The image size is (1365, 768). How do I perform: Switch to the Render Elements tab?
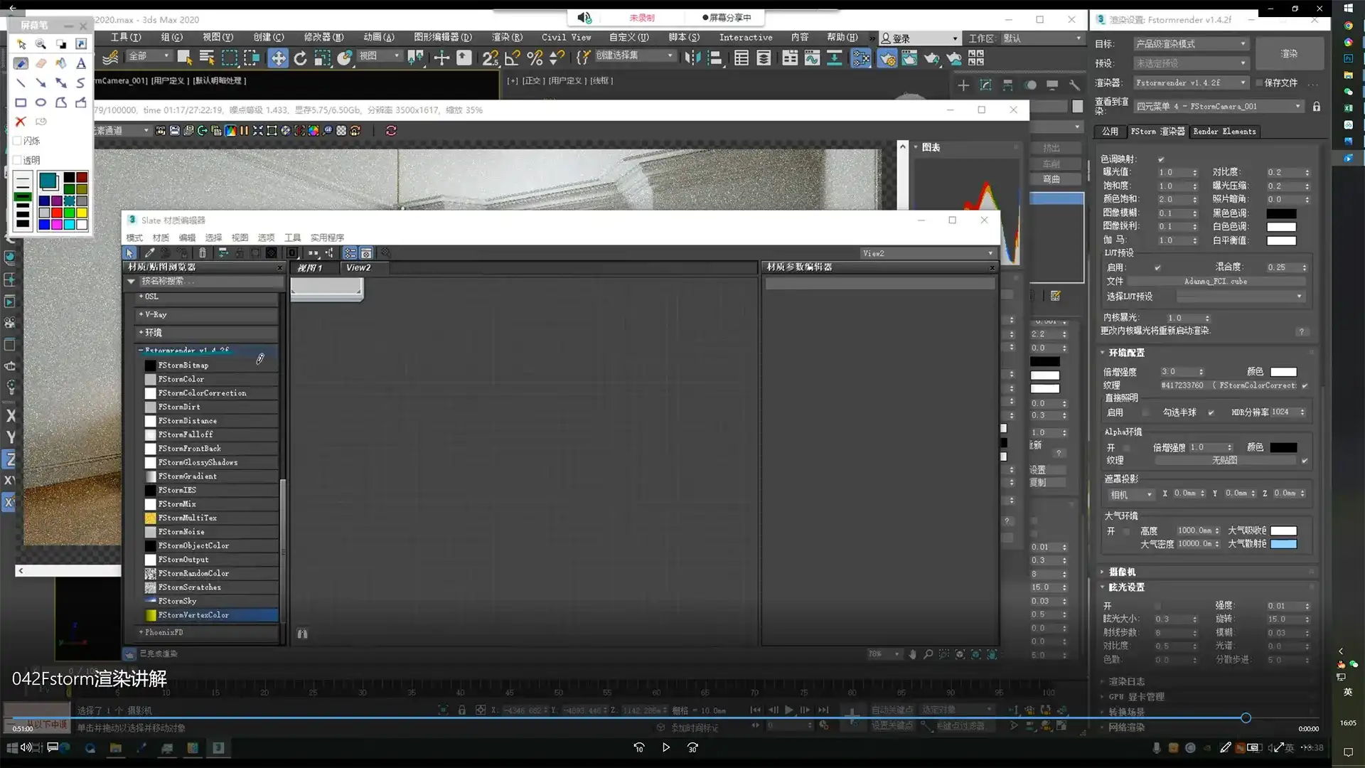coord(1224,132)
